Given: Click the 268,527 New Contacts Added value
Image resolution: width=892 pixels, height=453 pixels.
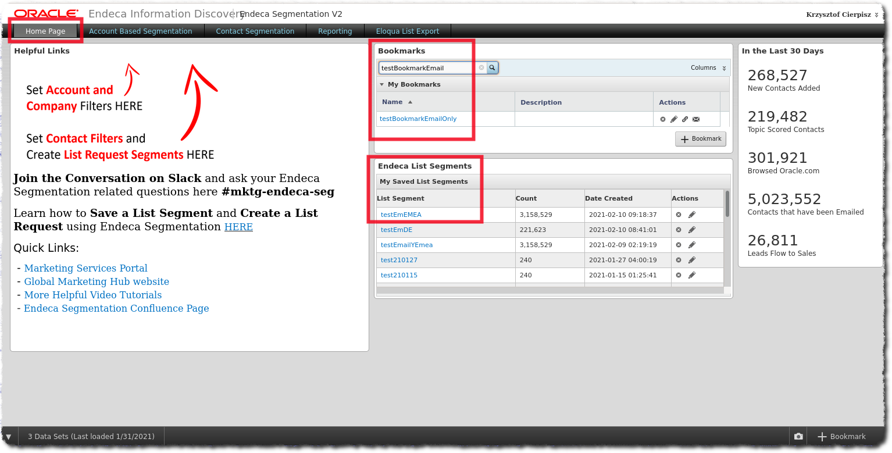Looking at the screenshot, I should (x=777, y=76).
